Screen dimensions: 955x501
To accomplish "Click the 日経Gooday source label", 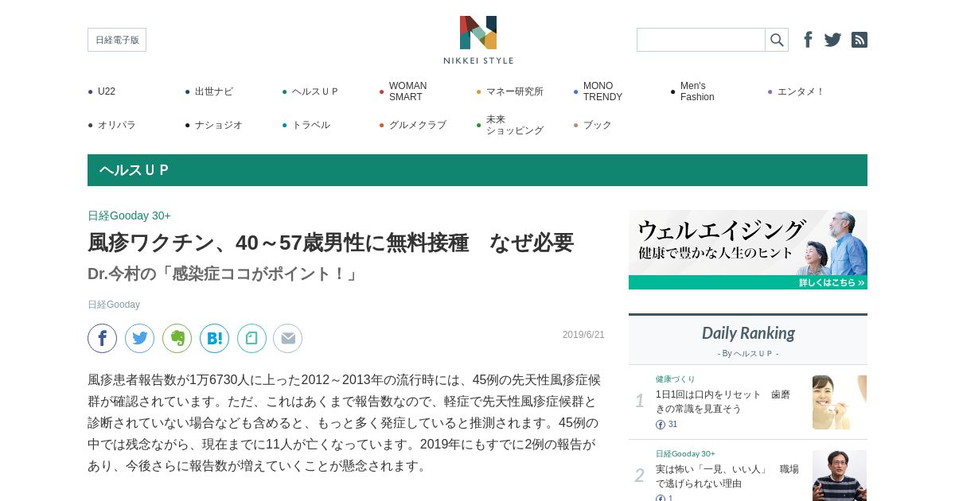I will click(x=114, y=305).
